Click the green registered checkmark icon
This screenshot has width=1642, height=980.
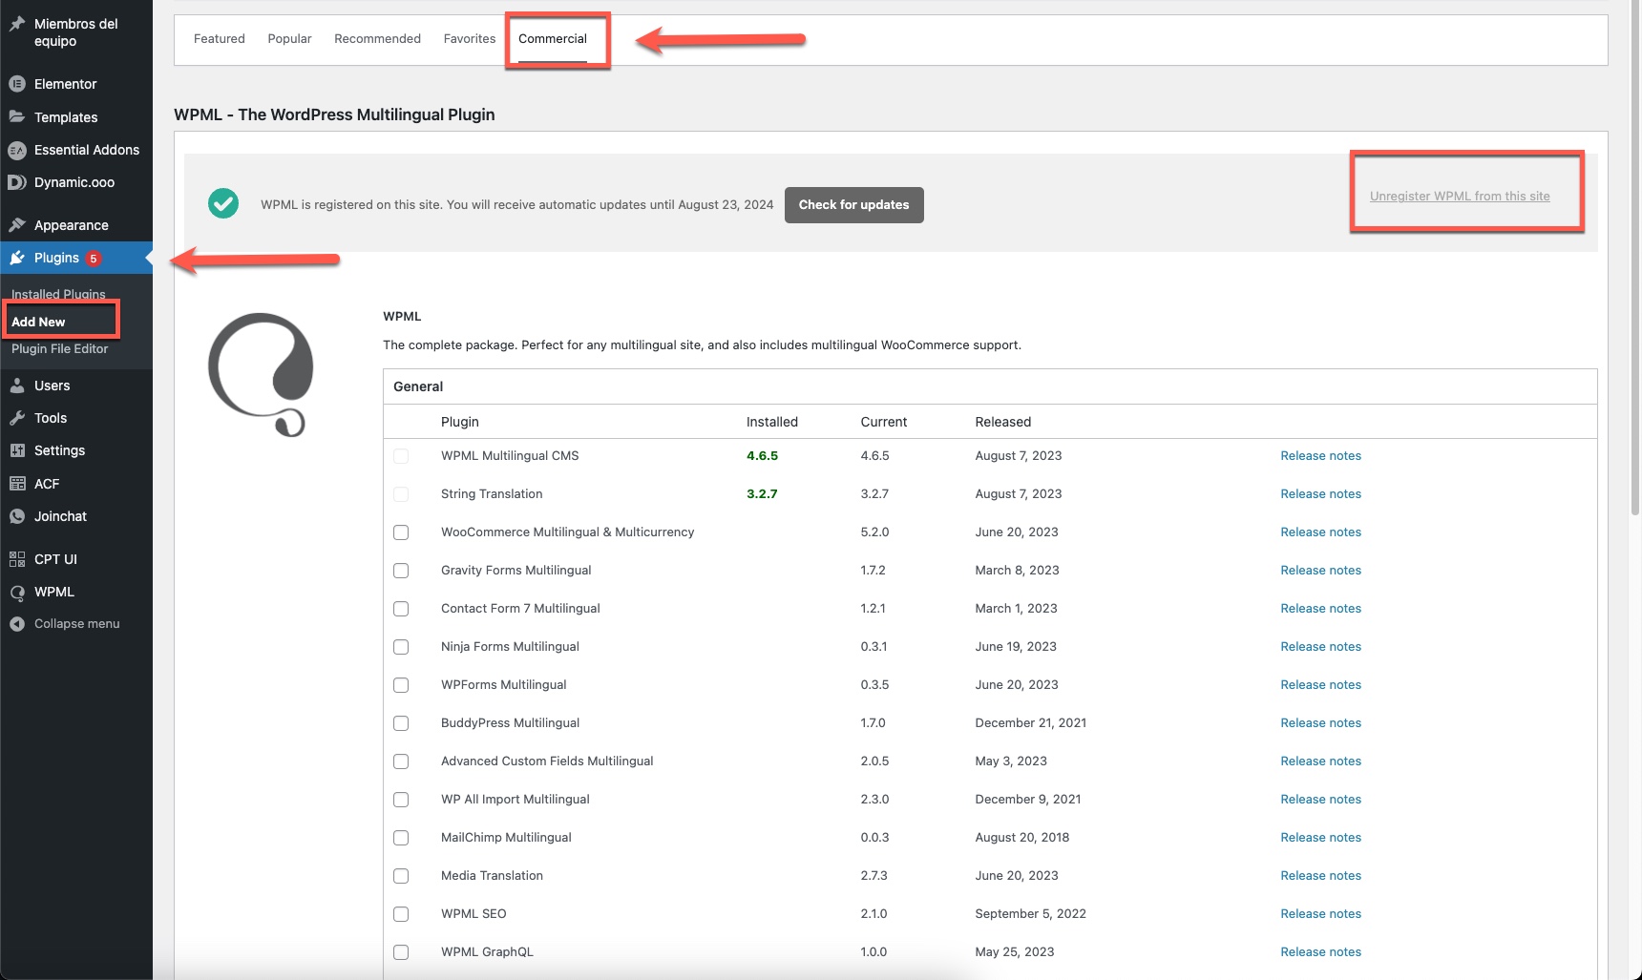tap(223, 203)
